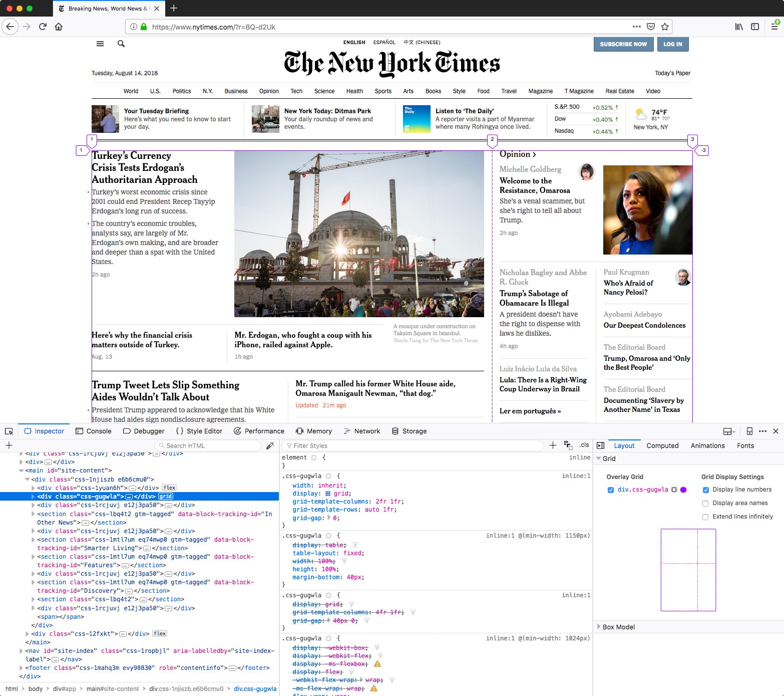The width and height of the screenshot is (784, 696).
Task: Change the grid overlay purple color swatch
Action: 683,490
